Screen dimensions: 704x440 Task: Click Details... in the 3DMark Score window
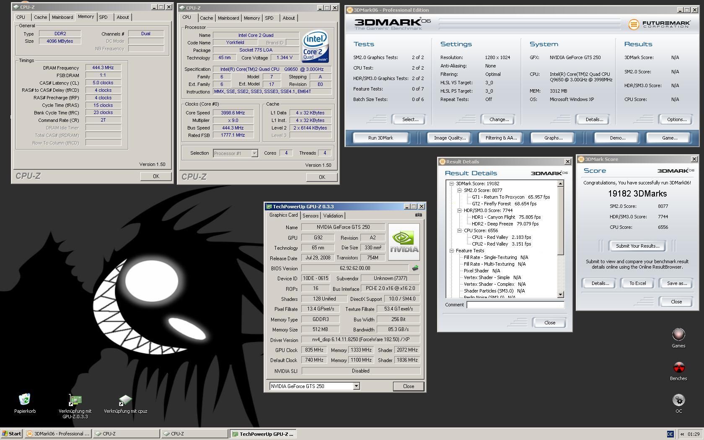pos(600,283)
